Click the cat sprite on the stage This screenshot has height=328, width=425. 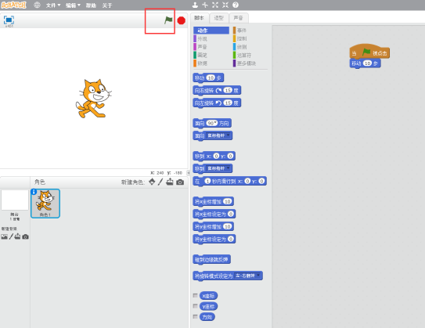tap(93, 99)
